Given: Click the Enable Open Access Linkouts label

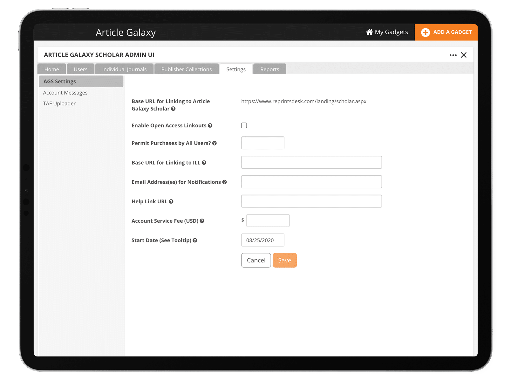Looking at the screenshot, I should (x=169, y=125).
